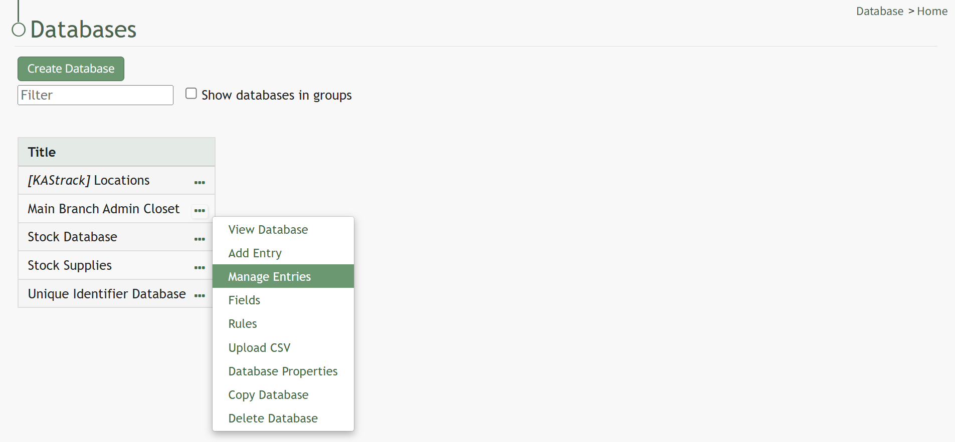Open the Database breadcrumb link
This screenshot has height=442, width=955.
879,11
